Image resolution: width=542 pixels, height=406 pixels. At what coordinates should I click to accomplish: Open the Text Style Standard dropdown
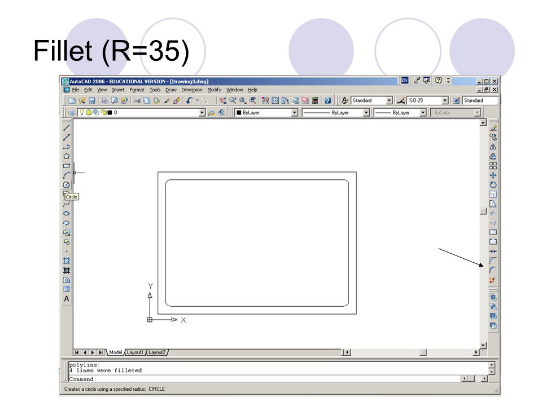coord(390,100)
